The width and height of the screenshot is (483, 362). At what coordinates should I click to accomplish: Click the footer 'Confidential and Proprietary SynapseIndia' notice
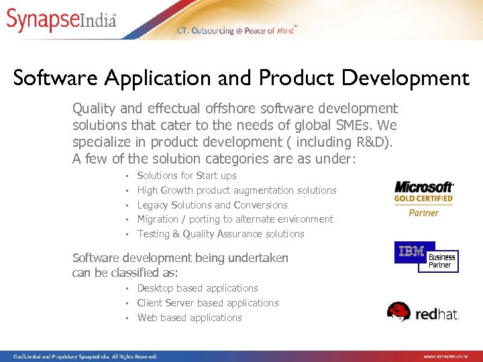[x=85, y=357]
